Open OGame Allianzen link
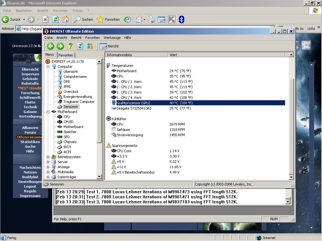 coord(30,128)
